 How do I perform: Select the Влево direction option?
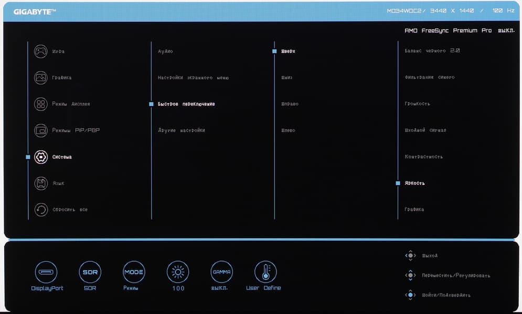tap(288, 130)
